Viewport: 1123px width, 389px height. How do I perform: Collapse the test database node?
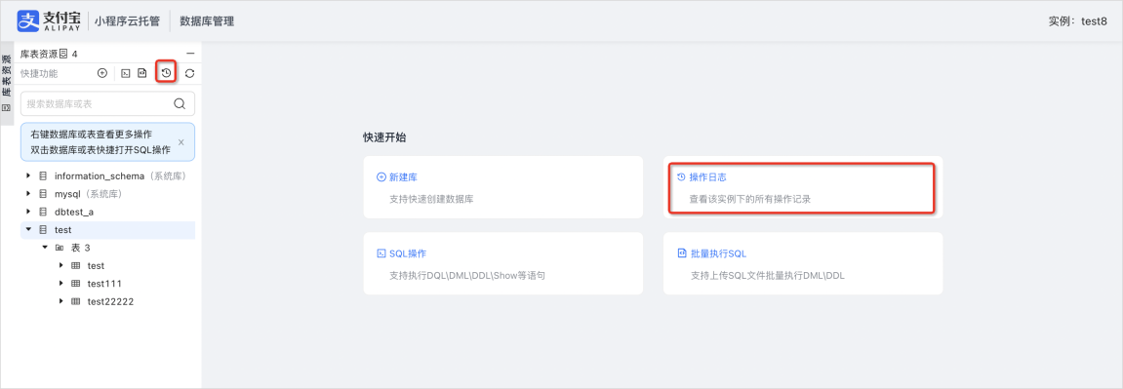(28, 229)
